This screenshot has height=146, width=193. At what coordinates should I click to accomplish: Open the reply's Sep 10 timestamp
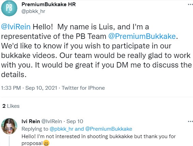point(75,121)
